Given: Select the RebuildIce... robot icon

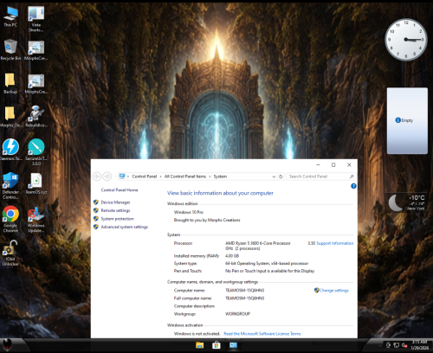Looking at the screenshot, I should [36, 117].
